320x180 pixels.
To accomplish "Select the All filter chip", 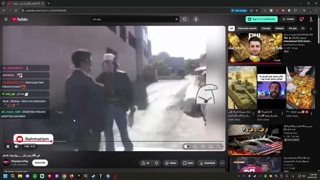I will [x=231, y=28].
